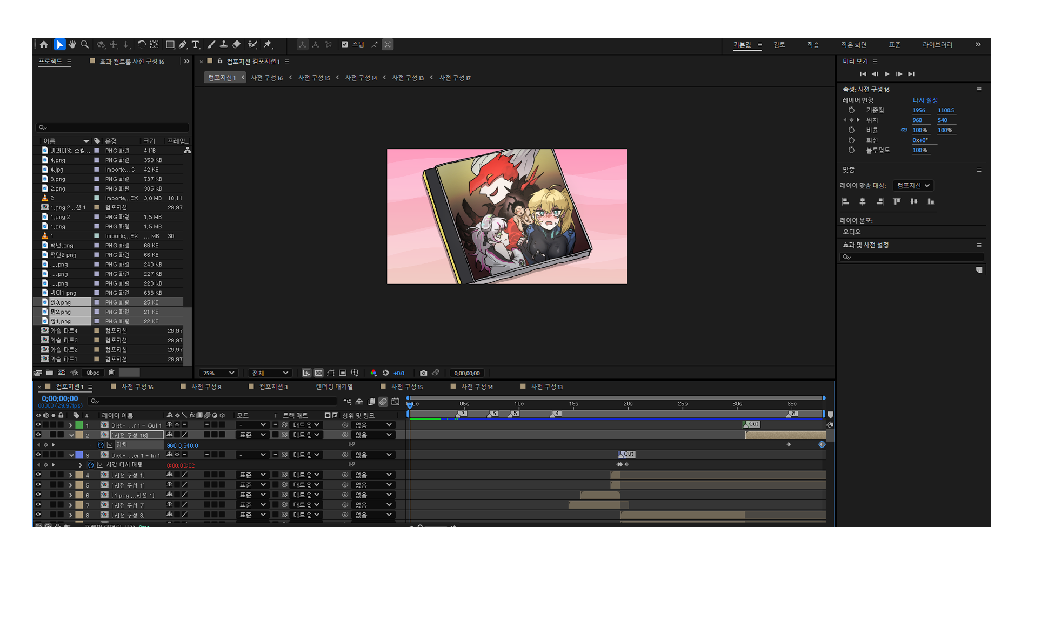1041x636 pixels.
Task: Toggle visibility of layer 8 사전 구성 8
Action: point(38,515)
